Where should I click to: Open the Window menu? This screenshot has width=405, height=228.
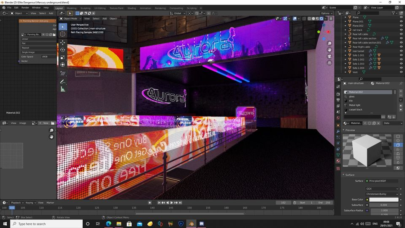[x=36, y=8]
